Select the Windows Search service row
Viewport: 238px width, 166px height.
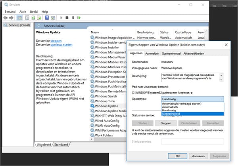(108, 96)
